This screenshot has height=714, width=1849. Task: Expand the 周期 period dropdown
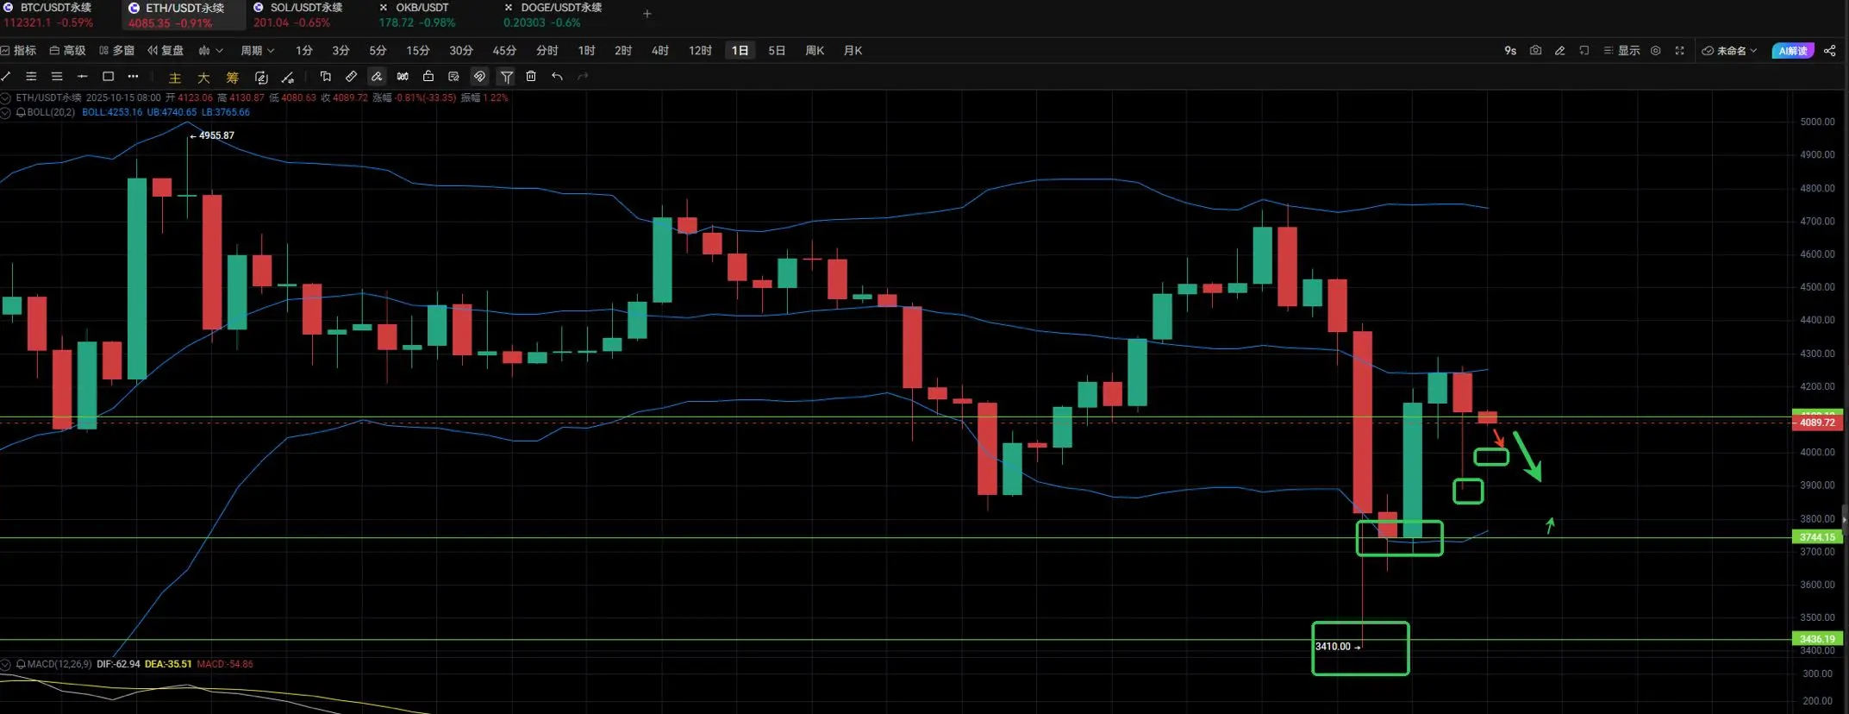[257, 51]
